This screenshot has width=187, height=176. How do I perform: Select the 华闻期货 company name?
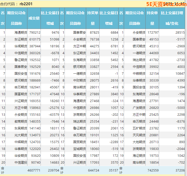pyautogui.click(x=21, y=46)
